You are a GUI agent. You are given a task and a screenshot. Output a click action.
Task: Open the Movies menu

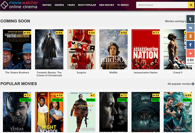[x=47, y=5]
